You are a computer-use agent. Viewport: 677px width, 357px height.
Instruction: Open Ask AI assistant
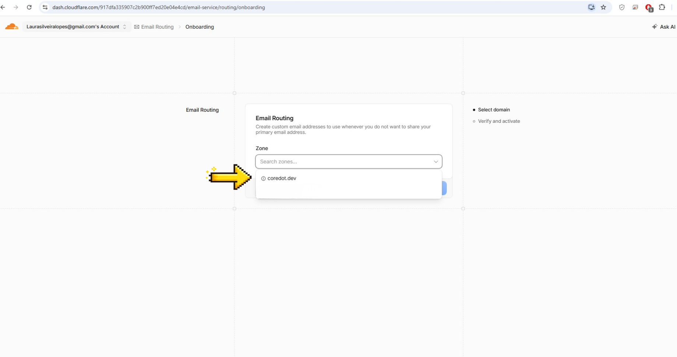(664, 27)
